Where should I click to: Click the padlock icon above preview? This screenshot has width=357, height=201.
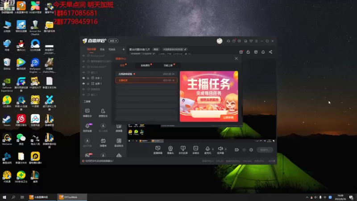(248, 52)
